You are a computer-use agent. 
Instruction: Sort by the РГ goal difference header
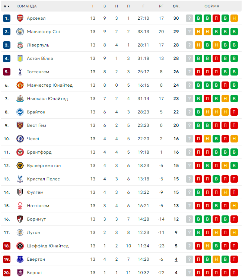pos(161,6)
